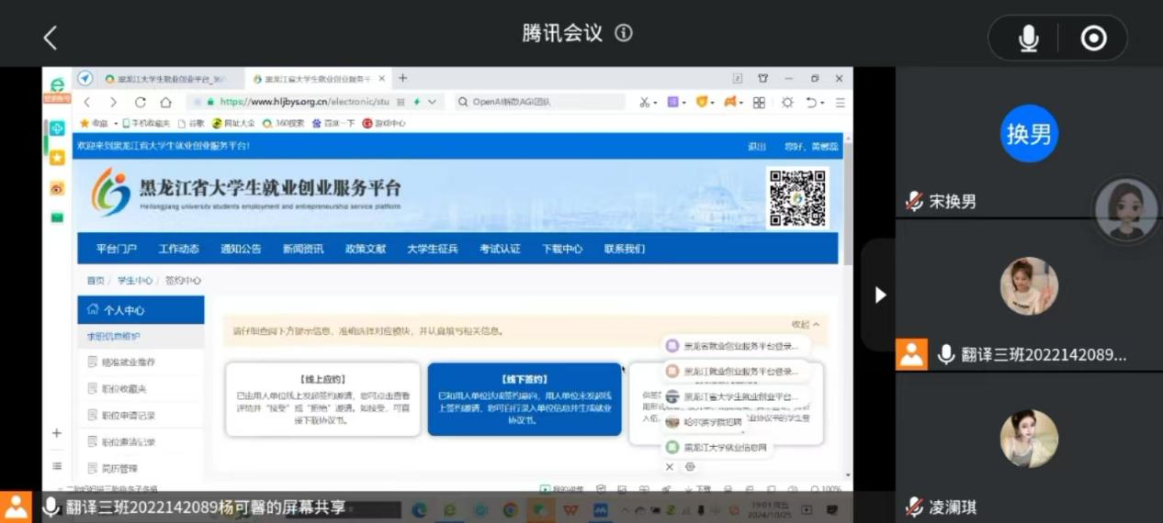
Task: Collapse the participant panel with the arrow
Action: [x=879, y=295]
